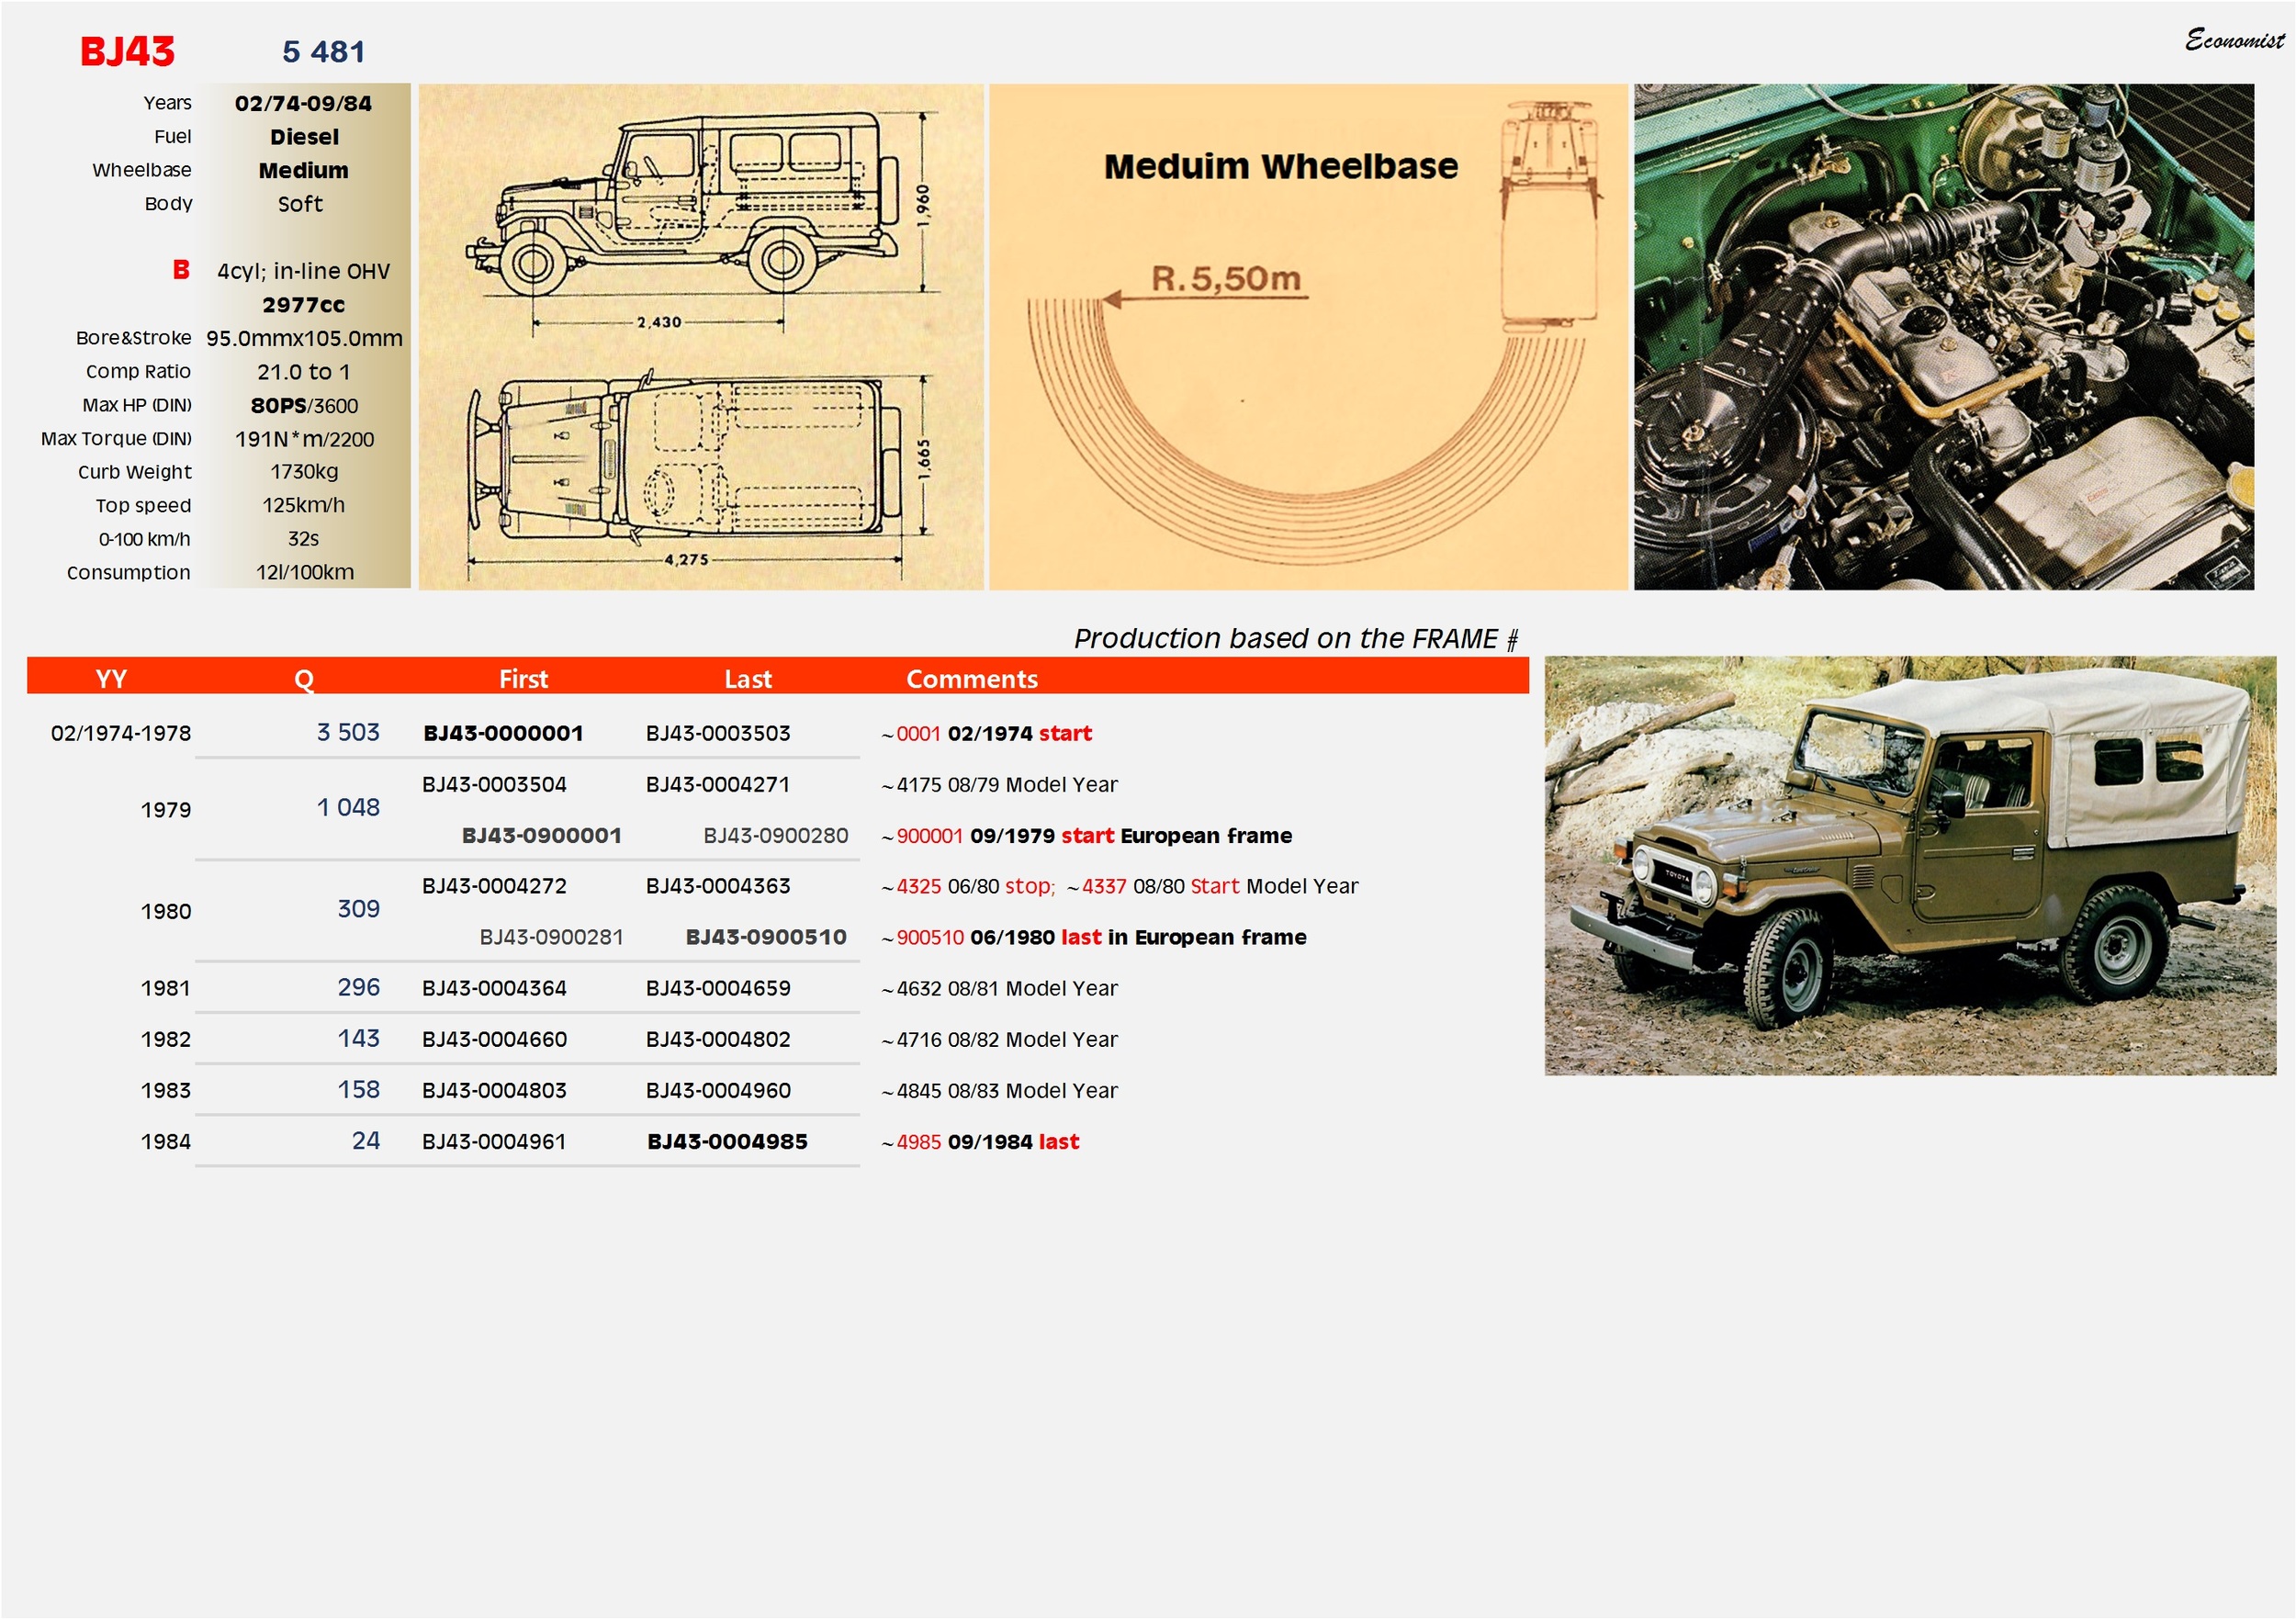This screenshot has width=2296, height=1619.
Task: Click the displacement value 2977cc
Action: click(x=304, y=305)
